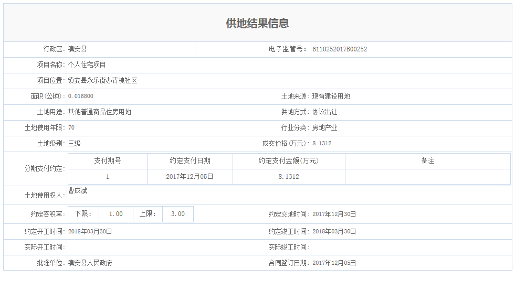
Task: Click the 约定支付金额(万元) column header
Action: click(289, 161)
